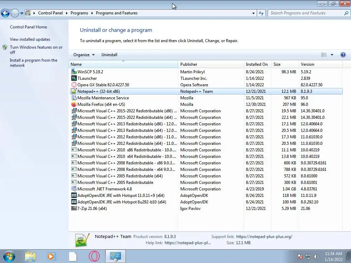
Task: Click the Programs breadcrumb
Action: click(x=79, y=13)
